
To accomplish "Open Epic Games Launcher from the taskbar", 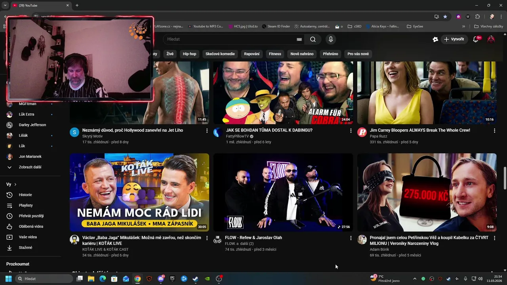I will pos(172,279).
